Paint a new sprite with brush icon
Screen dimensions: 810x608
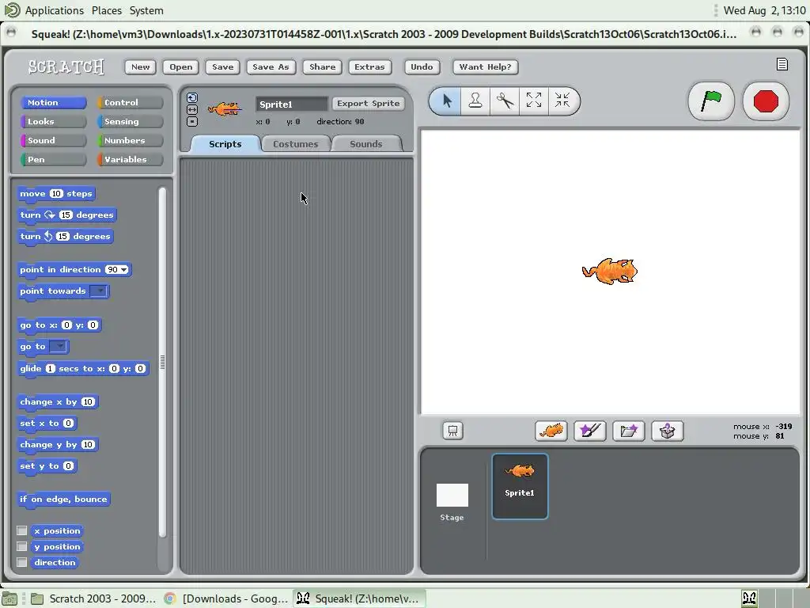[590, 431]
